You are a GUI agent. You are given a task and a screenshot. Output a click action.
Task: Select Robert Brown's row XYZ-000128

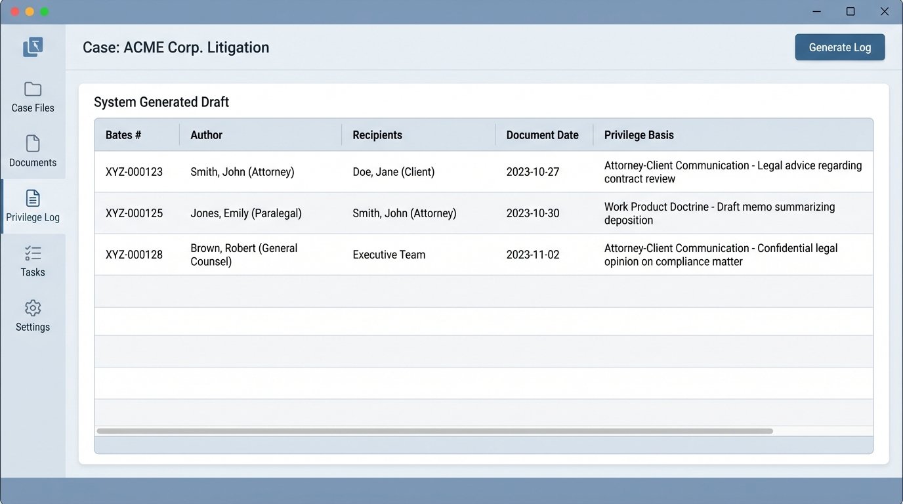[394, 255]
